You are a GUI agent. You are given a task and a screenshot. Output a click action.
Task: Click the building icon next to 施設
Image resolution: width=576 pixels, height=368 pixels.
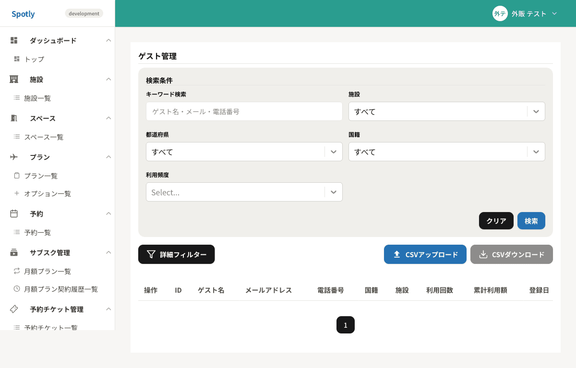[x=14, y=79]
